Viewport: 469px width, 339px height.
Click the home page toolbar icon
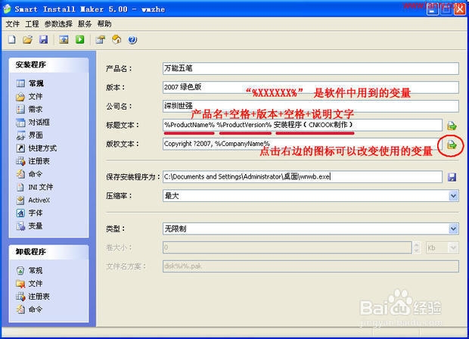[116, 39]
